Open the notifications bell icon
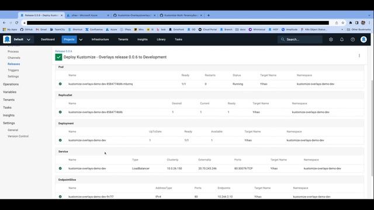Image resolution: width=374 pixels, height=210 pixels. [342, 40]
